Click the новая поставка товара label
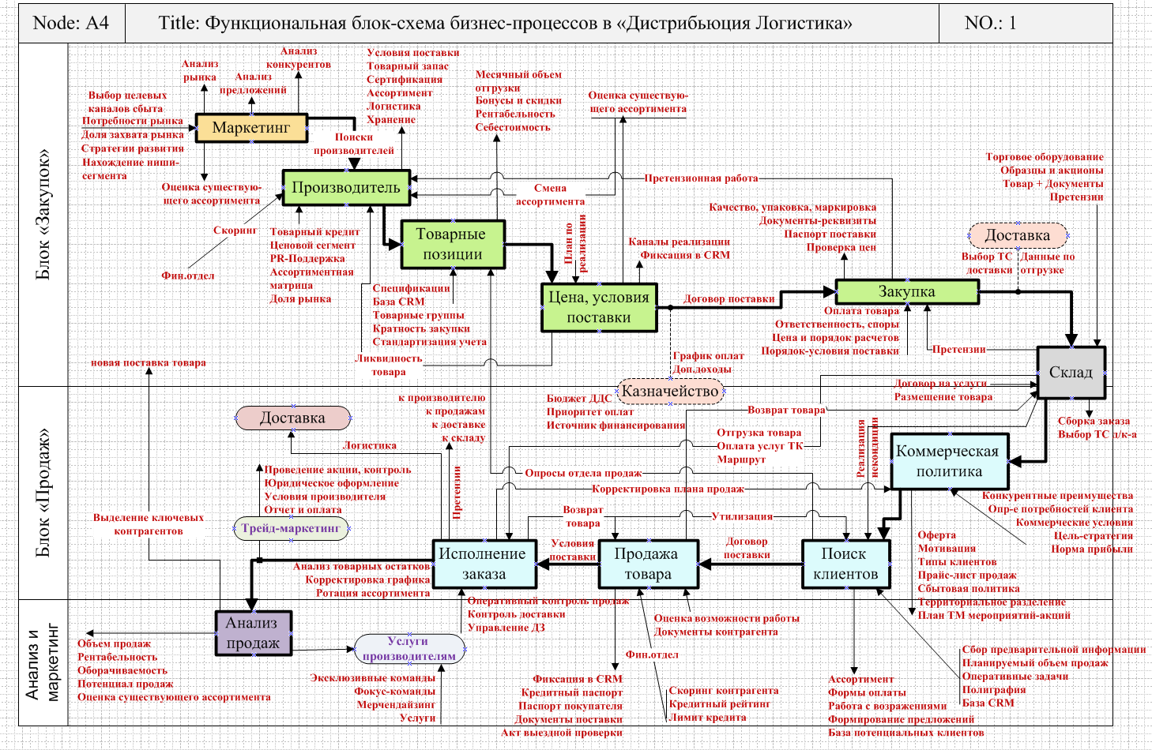Screen dimensions: 1152x750 149,363
